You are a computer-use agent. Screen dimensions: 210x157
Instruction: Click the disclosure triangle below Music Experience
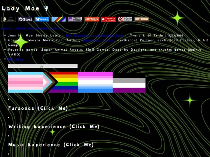(9, 154)
